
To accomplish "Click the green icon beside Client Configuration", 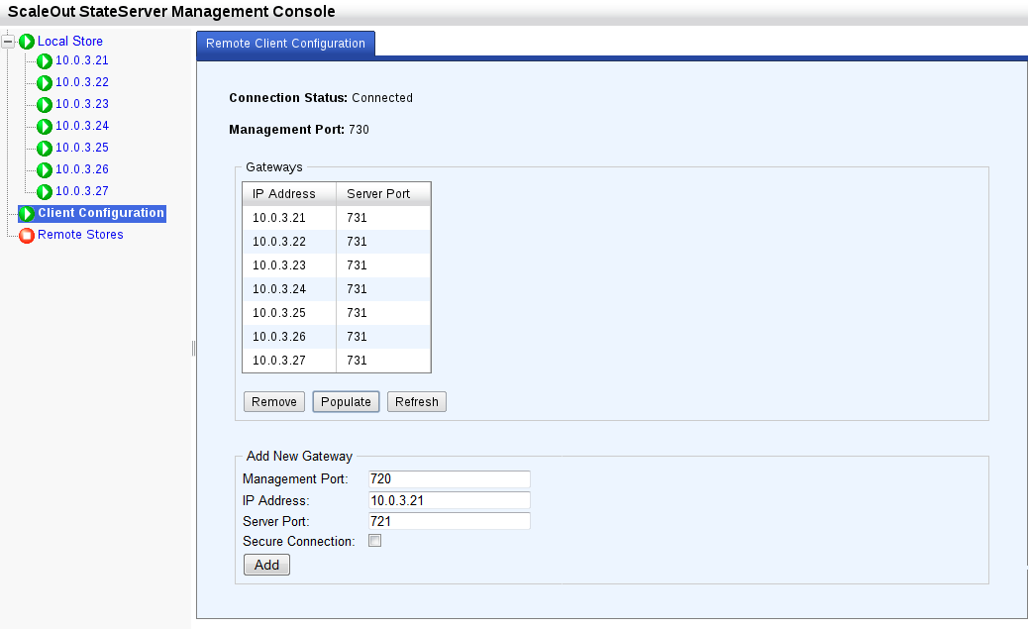I will (27, 213).
